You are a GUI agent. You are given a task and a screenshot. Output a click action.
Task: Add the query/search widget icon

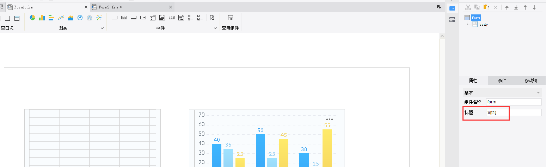[x=212, y=18]
